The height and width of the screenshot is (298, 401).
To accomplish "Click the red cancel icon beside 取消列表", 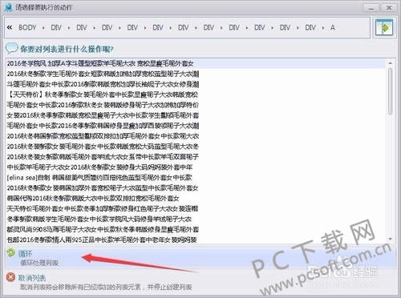I will pos(10,277).
